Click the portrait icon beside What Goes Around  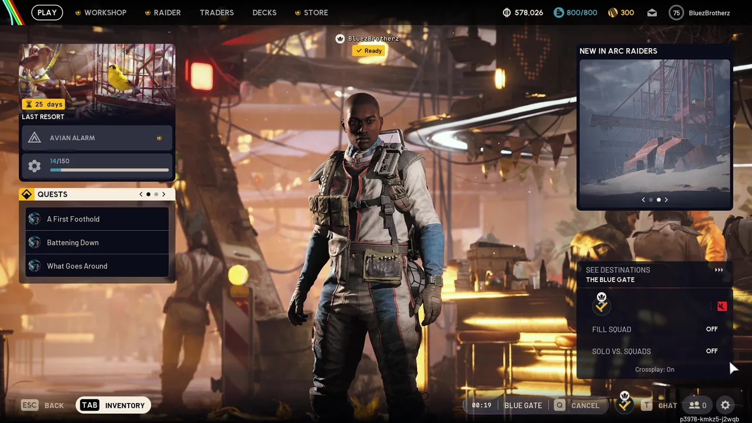(35, 266)
